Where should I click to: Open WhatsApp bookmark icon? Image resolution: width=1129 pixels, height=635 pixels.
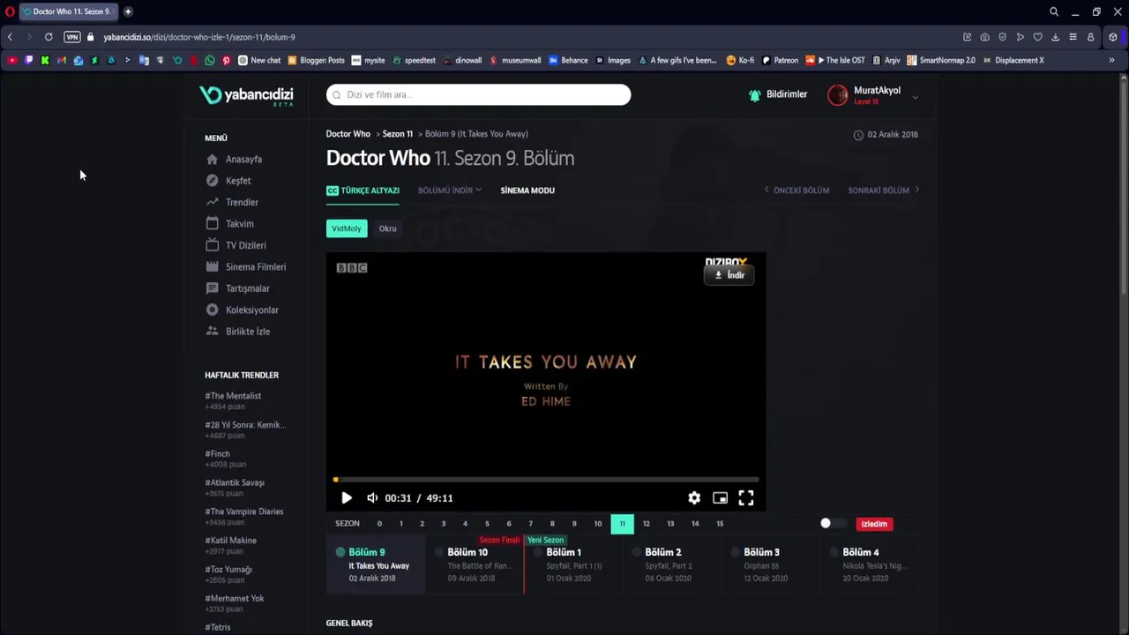(x=209, y=60)
